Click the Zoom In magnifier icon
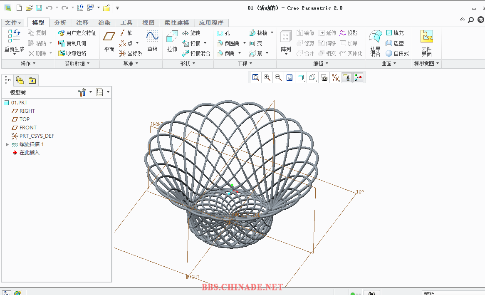The height and width of the screenshot is (295, 485). tap(267, 77)
